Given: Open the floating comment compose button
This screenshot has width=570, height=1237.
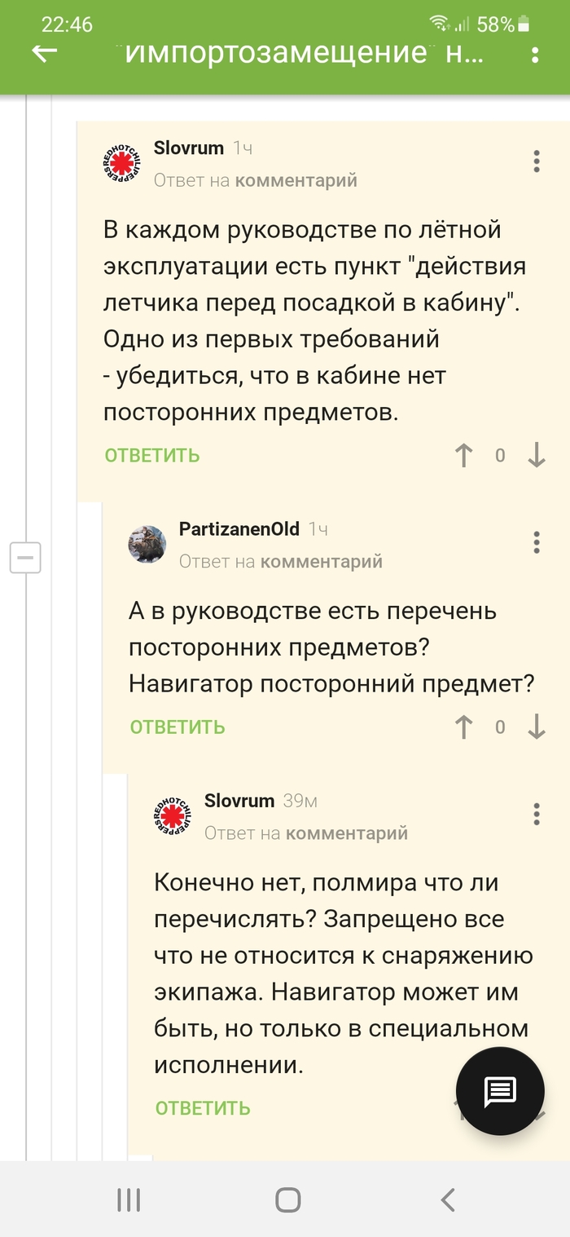Looking at the screenshot, I should point(499,1091).
